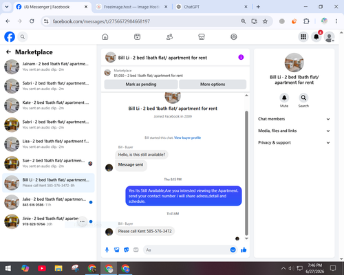Choose a GIF icon
Image resolution: width=344 pixels, height=275 pixels.
136,250
